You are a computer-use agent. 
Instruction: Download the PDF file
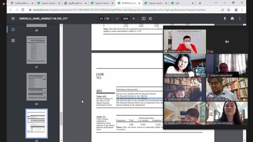point(225,19)
